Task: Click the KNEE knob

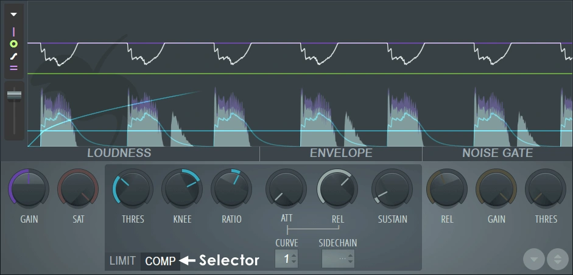Action: (x=182, y=189)
